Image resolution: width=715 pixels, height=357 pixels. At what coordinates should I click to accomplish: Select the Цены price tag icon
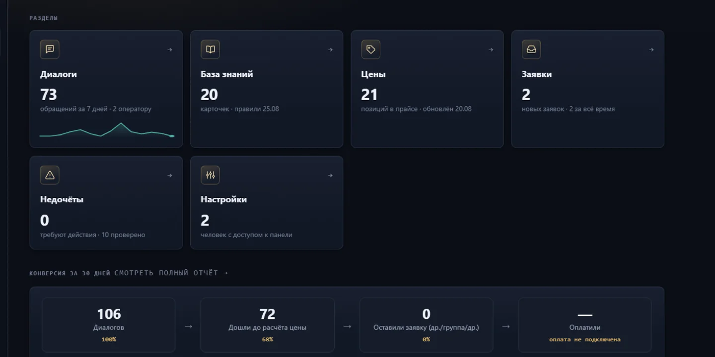coord(370,50)
